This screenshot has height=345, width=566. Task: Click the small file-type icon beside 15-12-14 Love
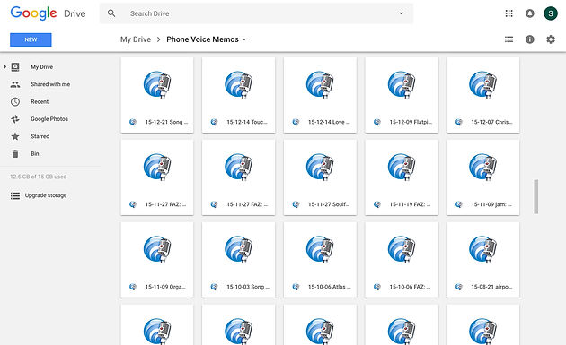(x=296, y=122)
